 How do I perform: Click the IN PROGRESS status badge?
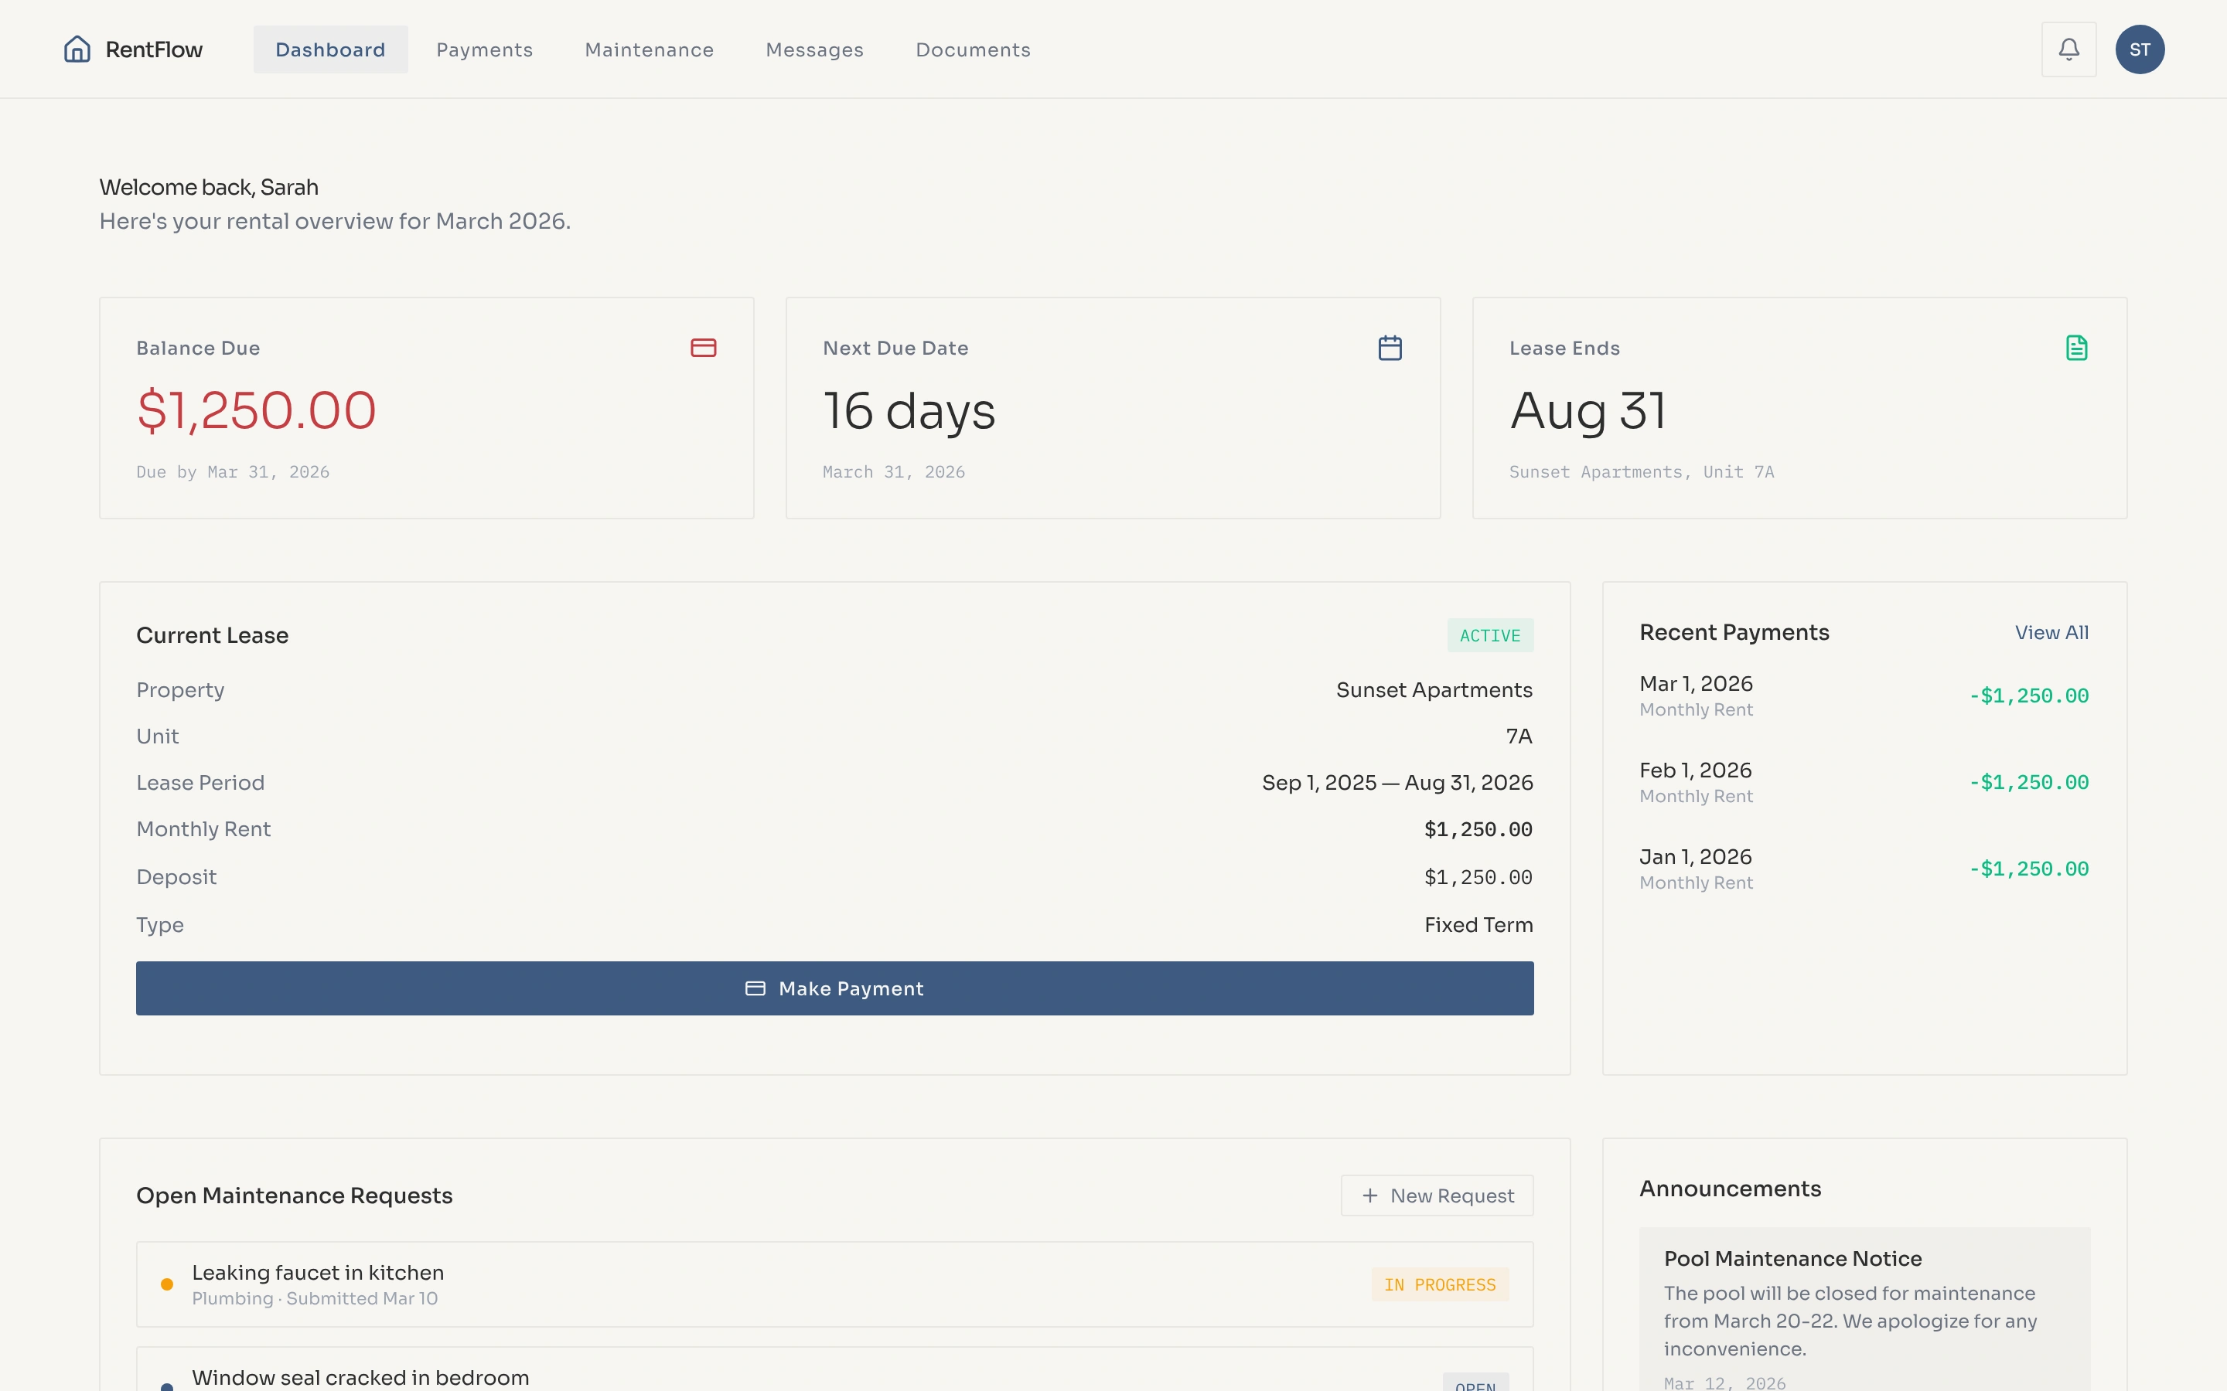point(1439,1284)
